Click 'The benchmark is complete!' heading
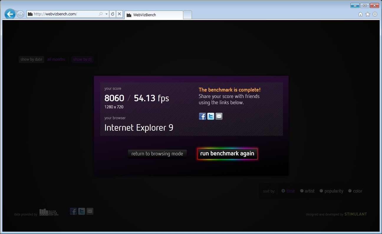The image size is (382, 234). click(230, 90)
